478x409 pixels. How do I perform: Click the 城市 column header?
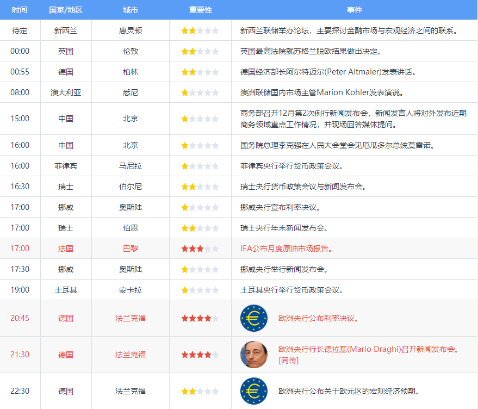131,10
